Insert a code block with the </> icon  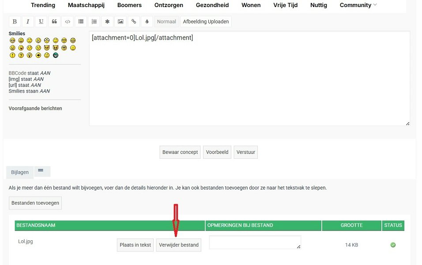click(67, 22)
